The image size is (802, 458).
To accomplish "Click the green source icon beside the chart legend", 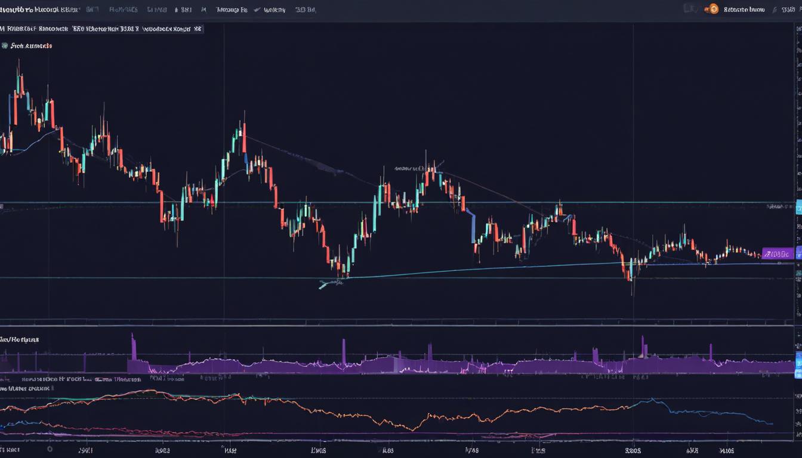I will pyautogui.click(x=5, y=45).
